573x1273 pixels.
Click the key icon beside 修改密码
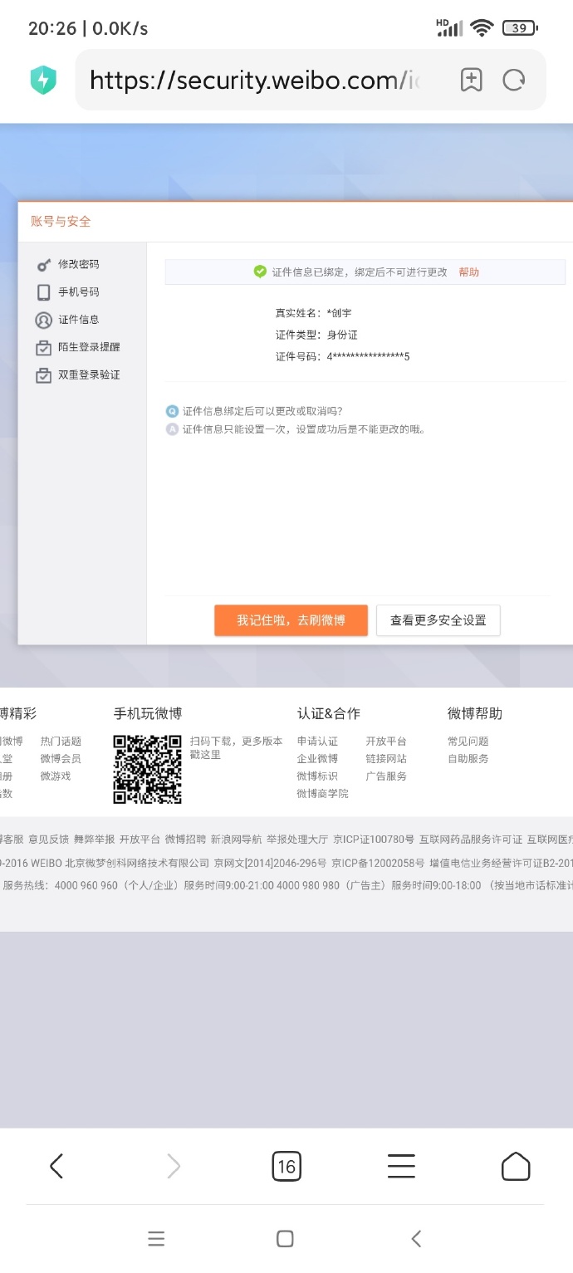pos(44,265)
